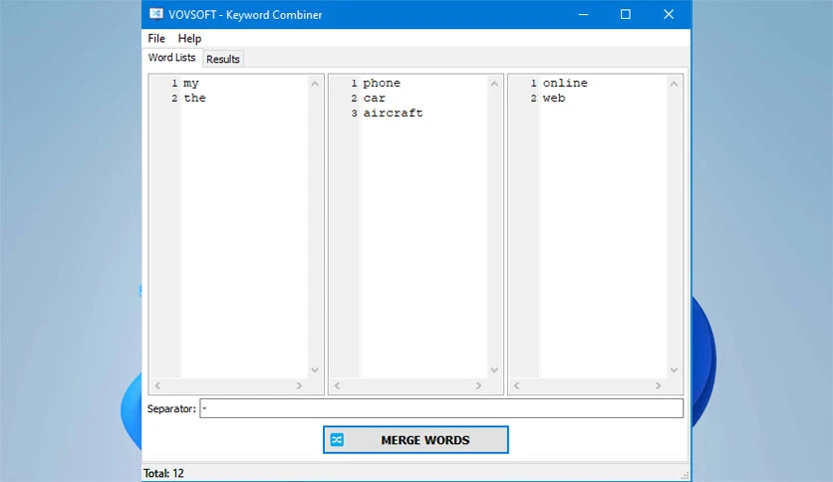Click the "Total: 12" status bar text
This screenshot has height=482, width=833.
[163, 473]
